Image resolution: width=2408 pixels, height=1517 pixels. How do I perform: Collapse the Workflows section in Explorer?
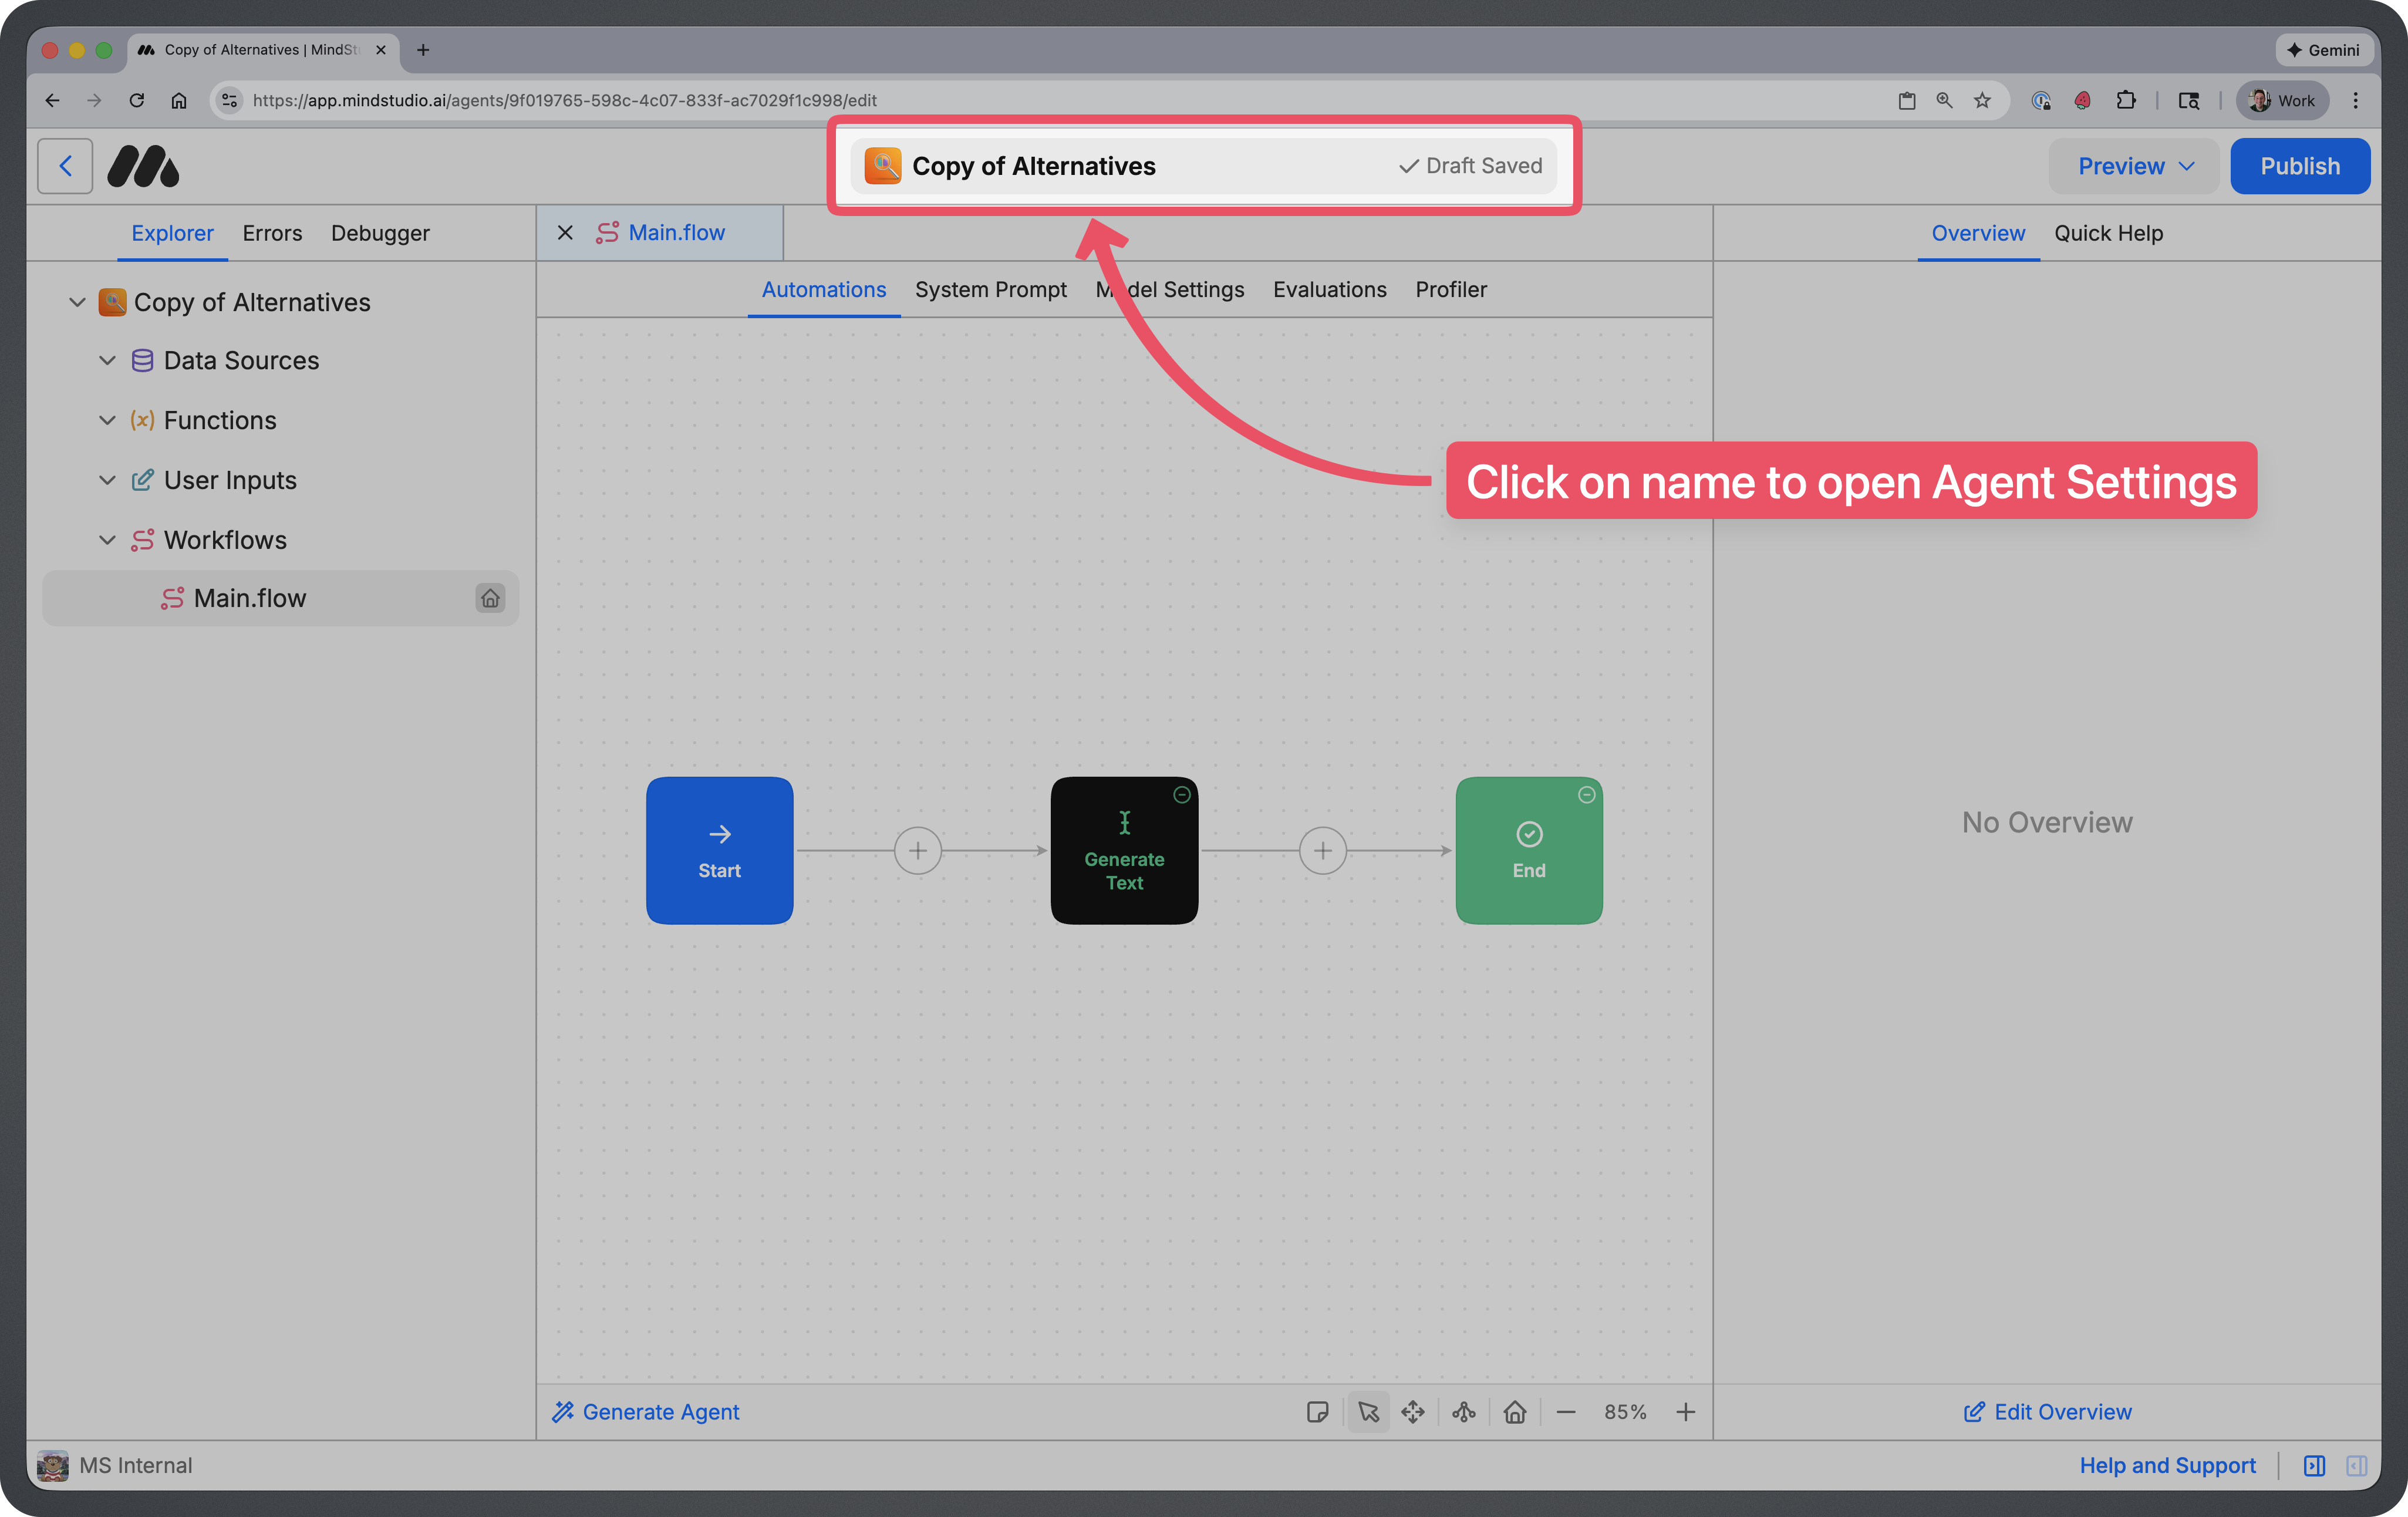click(x=108, y=539)
